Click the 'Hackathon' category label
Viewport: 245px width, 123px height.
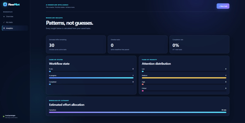(x=53, y=110)
